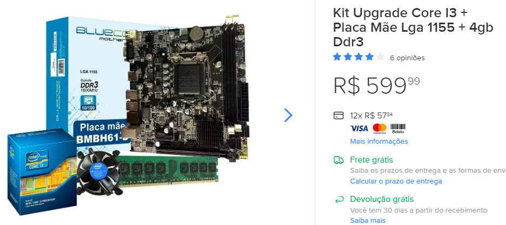
Task: Open Saiba mais under Devolução grátis
Action: pos(368,221)
